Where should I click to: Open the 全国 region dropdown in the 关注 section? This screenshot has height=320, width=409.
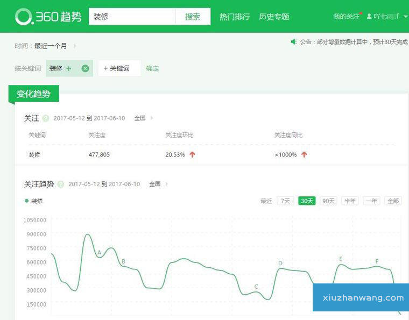[x=144, y=118]
